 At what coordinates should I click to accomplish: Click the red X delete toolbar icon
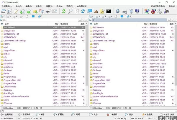42,11
